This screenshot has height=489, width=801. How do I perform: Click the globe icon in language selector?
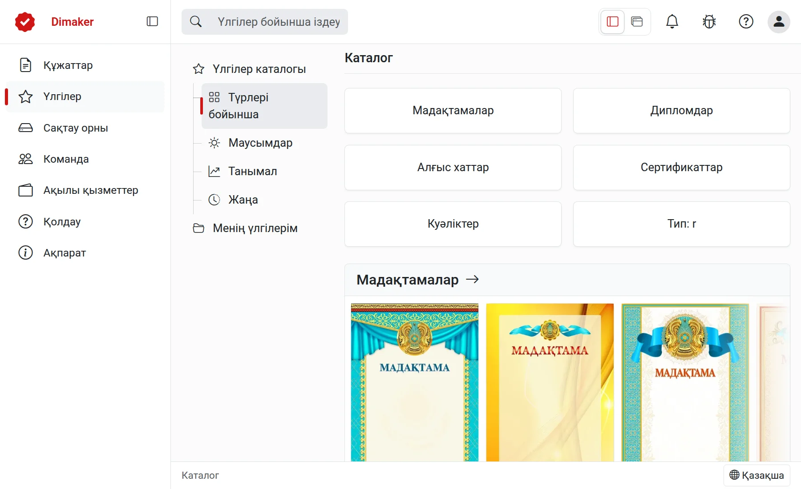click(x=734, y=475)
